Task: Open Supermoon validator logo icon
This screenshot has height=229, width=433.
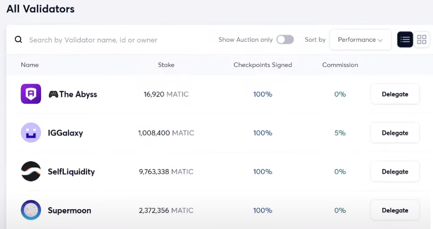Action: (31, 210)
